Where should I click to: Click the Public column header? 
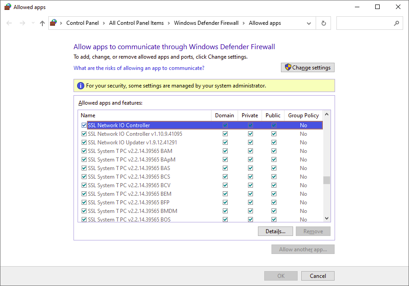tap(273, 115)
